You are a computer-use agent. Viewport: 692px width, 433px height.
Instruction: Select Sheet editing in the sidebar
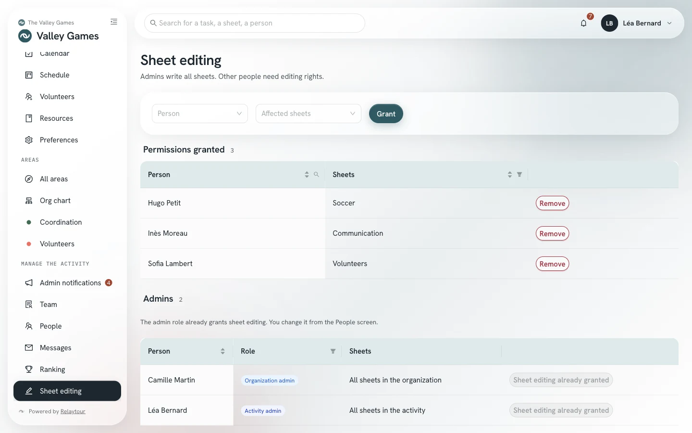point(67,391)
